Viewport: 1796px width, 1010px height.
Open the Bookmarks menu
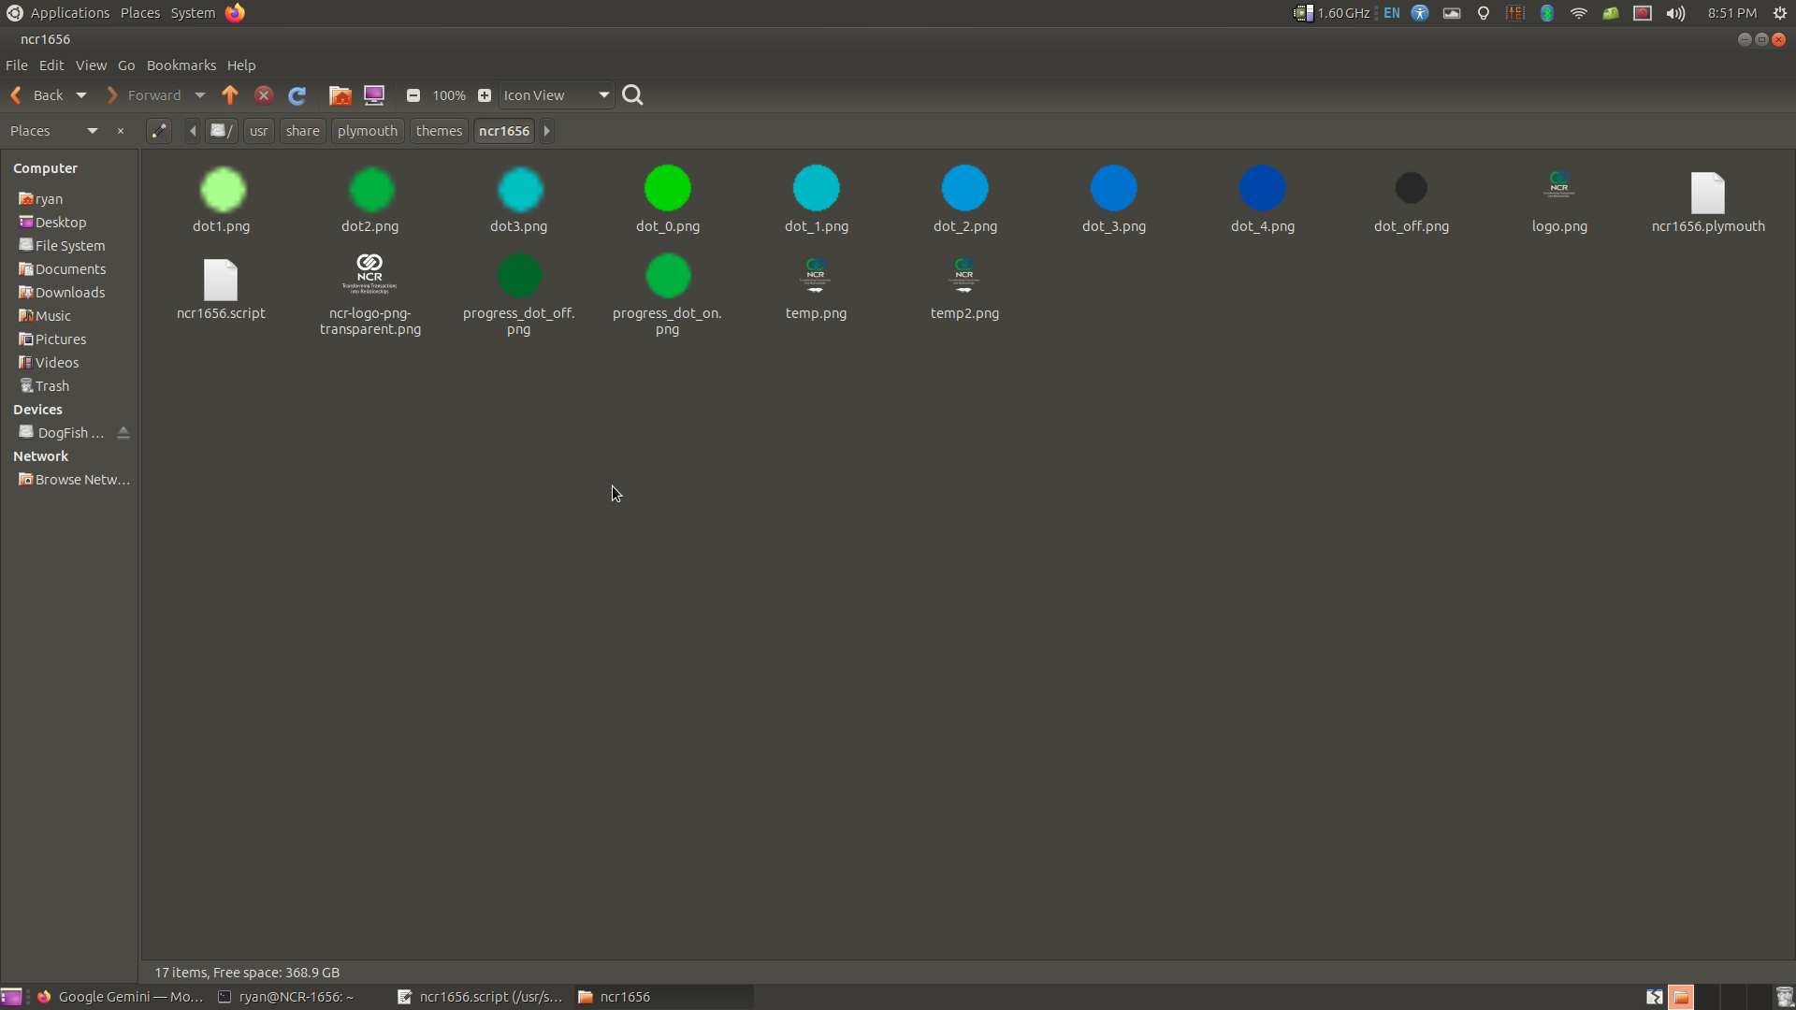181,65
